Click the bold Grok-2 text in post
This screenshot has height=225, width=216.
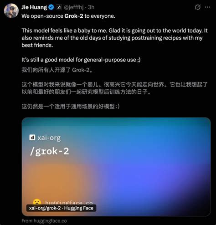(74, 16)
